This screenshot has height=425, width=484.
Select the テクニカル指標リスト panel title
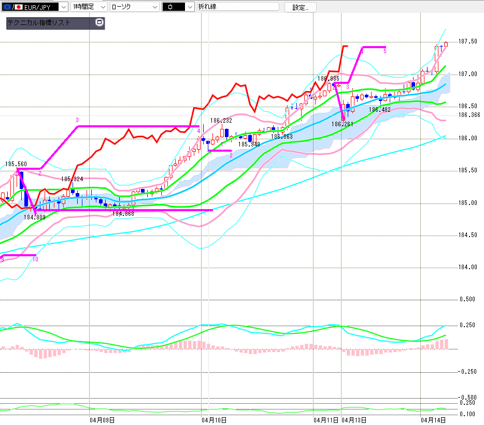pyautogui.click(x=39, y=23)
